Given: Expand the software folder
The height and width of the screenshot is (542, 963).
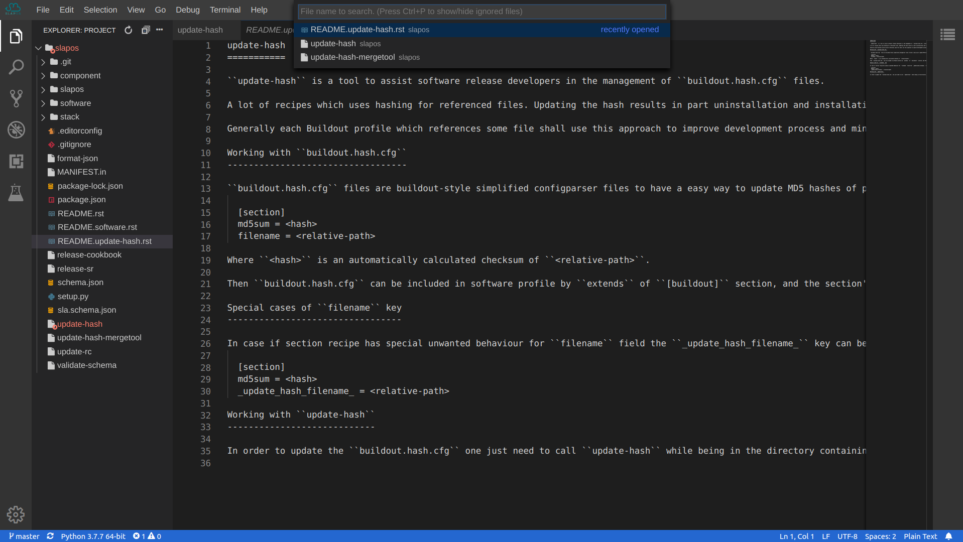Looking at the screenshot, I should pos(43,103).
